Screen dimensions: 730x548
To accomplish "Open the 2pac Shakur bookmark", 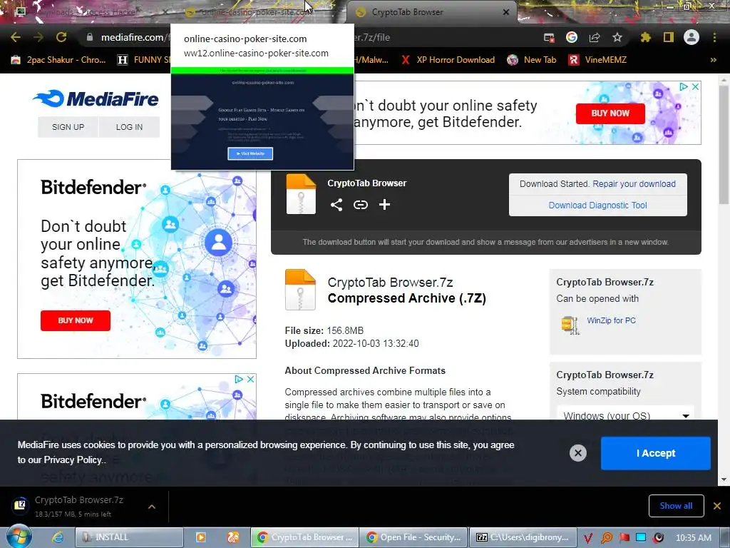I will [x=58, y=60].
